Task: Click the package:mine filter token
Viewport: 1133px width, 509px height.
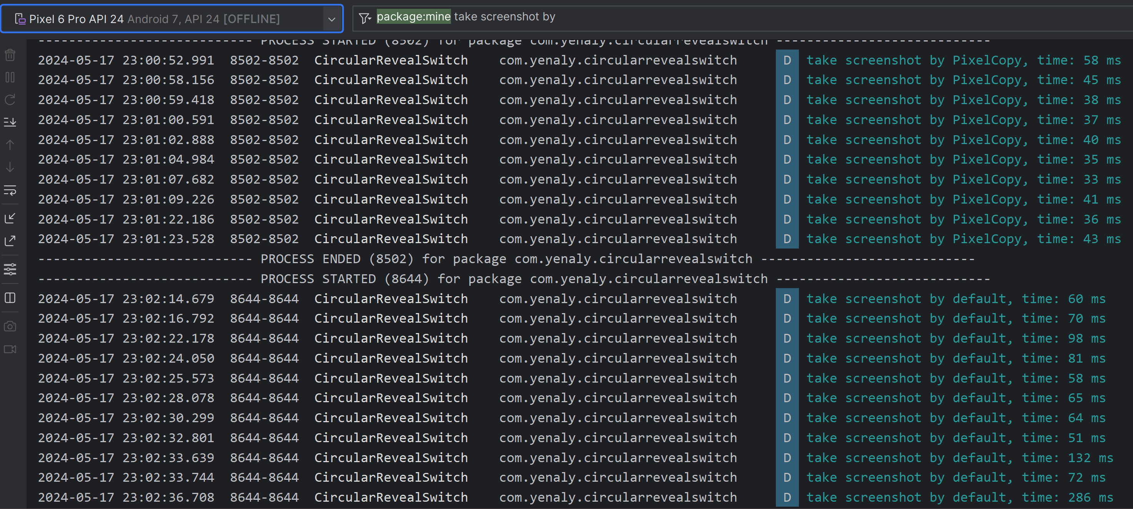Action: (413, 17)
